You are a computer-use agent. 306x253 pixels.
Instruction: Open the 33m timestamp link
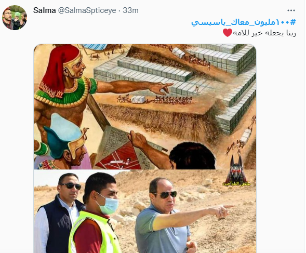(130, 10)
